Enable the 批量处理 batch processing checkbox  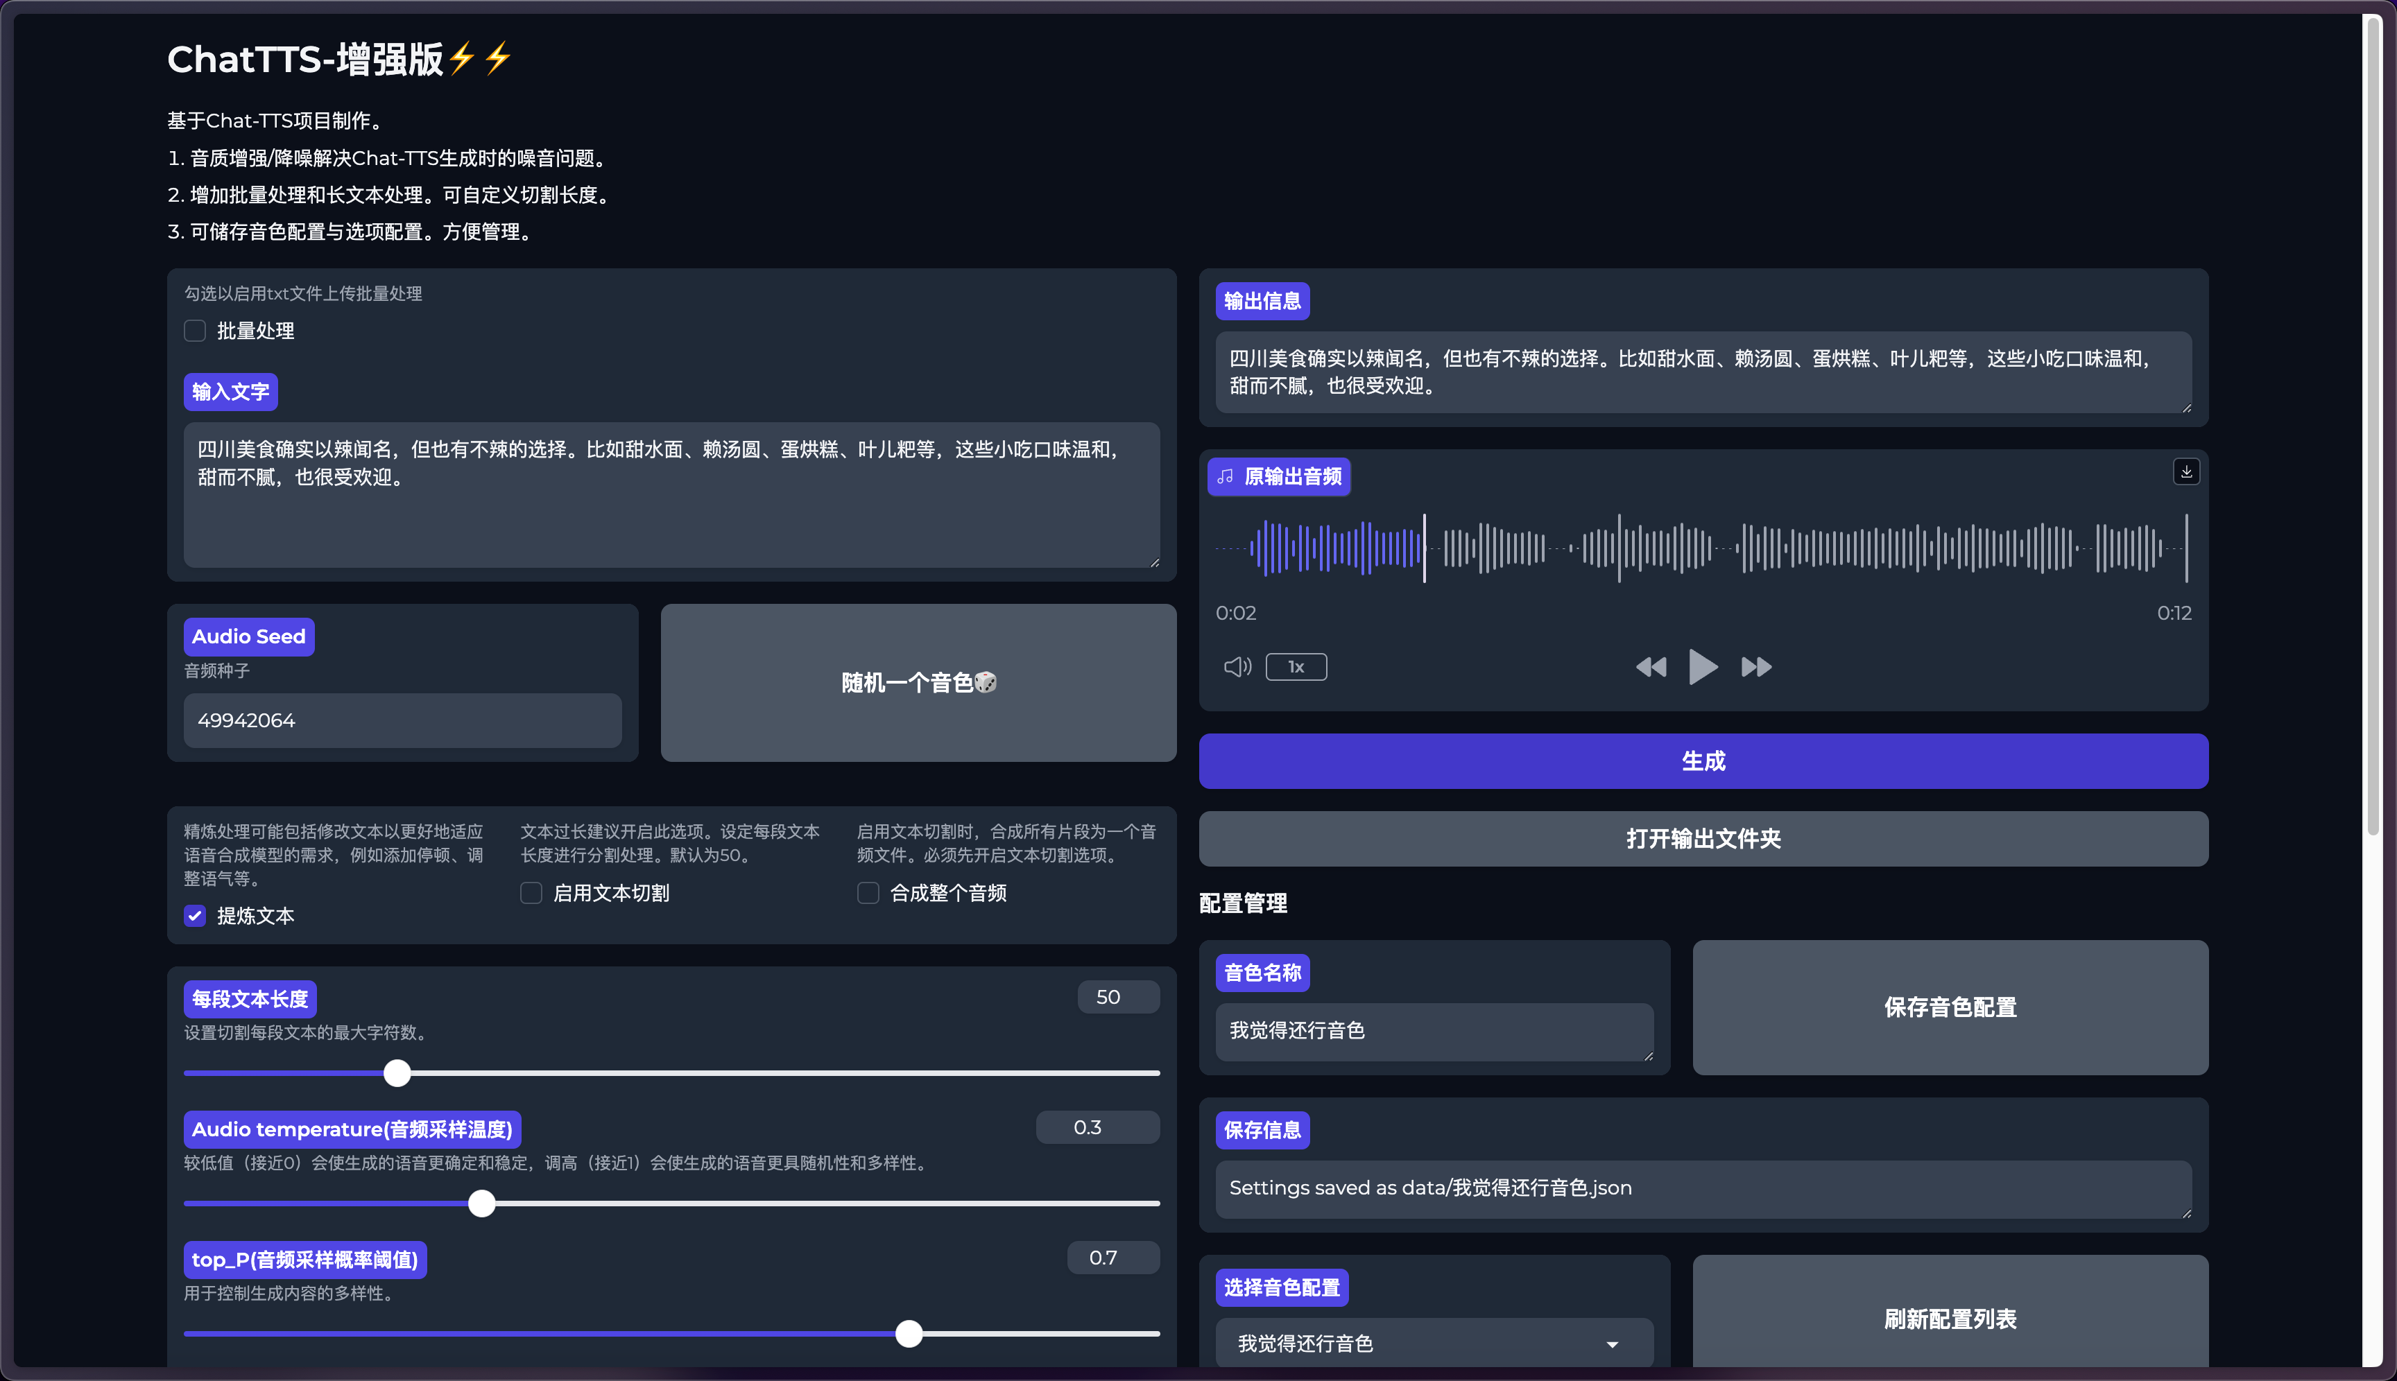click(196, 331)
